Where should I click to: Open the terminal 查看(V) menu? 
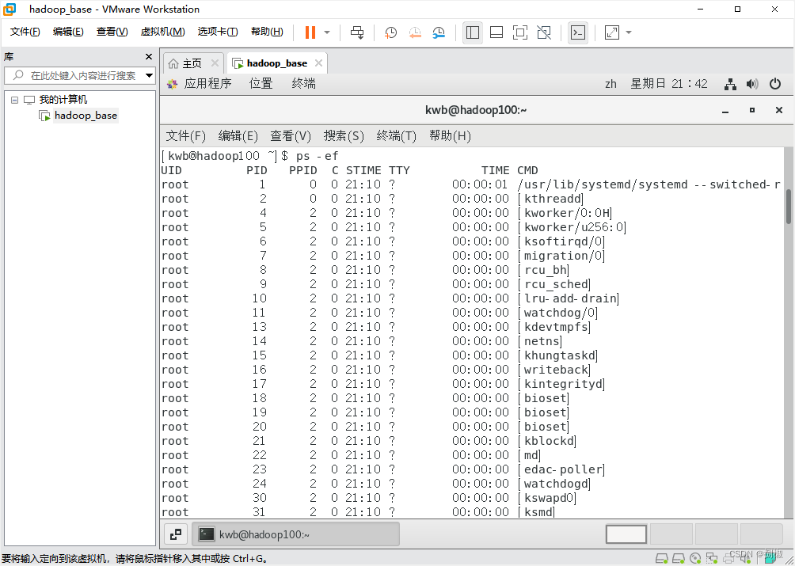[290, 136]
